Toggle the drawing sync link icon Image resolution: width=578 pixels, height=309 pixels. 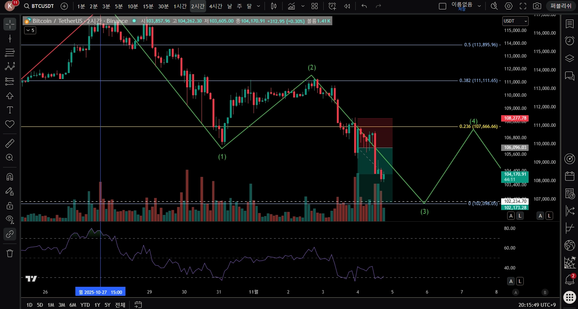coord(10,234)
